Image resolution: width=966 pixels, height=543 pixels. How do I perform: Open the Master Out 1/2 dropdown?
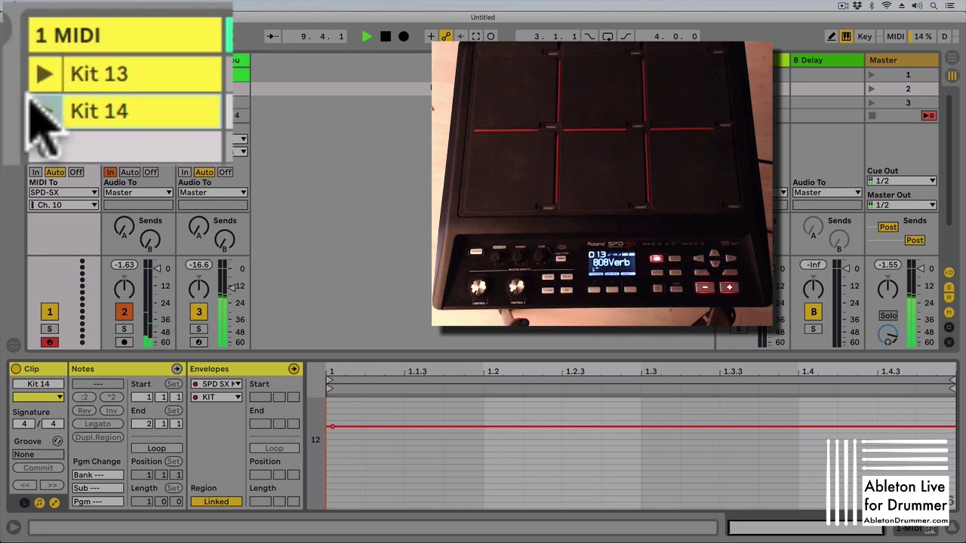[902, 205]
